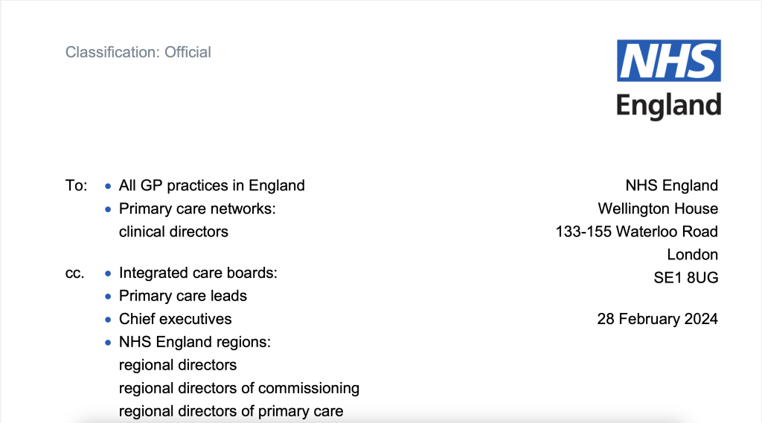Select the 'Primary care leads' entry
762x423 pixels.
click(x=182, y=296)
